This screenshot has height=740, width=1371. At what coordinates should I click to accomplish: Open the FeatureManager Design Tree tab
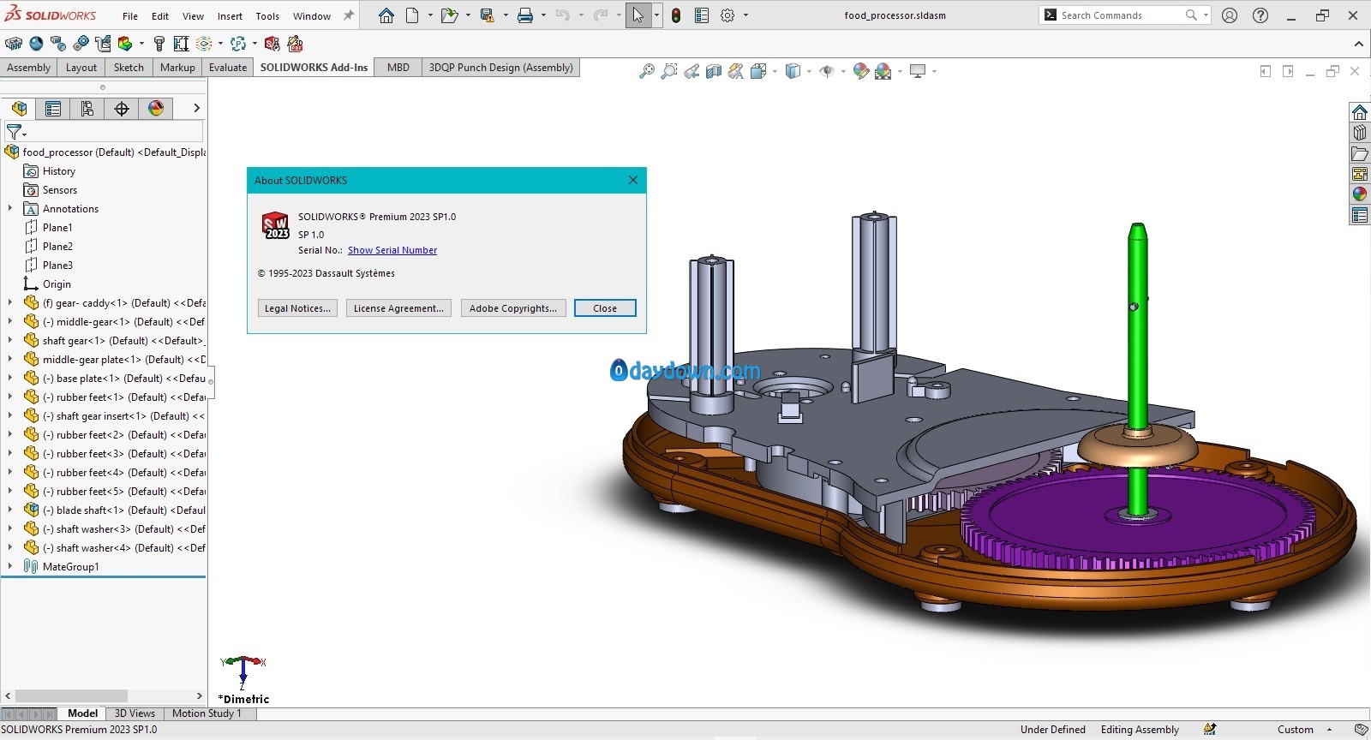[x=19, y=109]
